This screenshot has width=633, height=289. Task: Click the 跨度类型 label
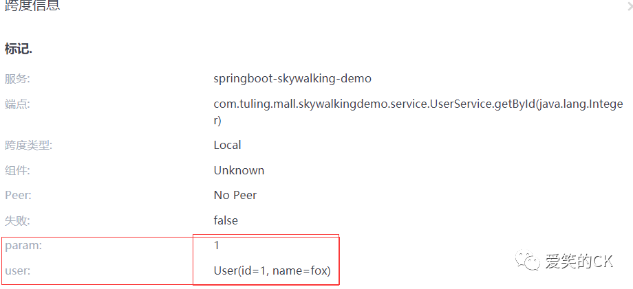[28, 145]
